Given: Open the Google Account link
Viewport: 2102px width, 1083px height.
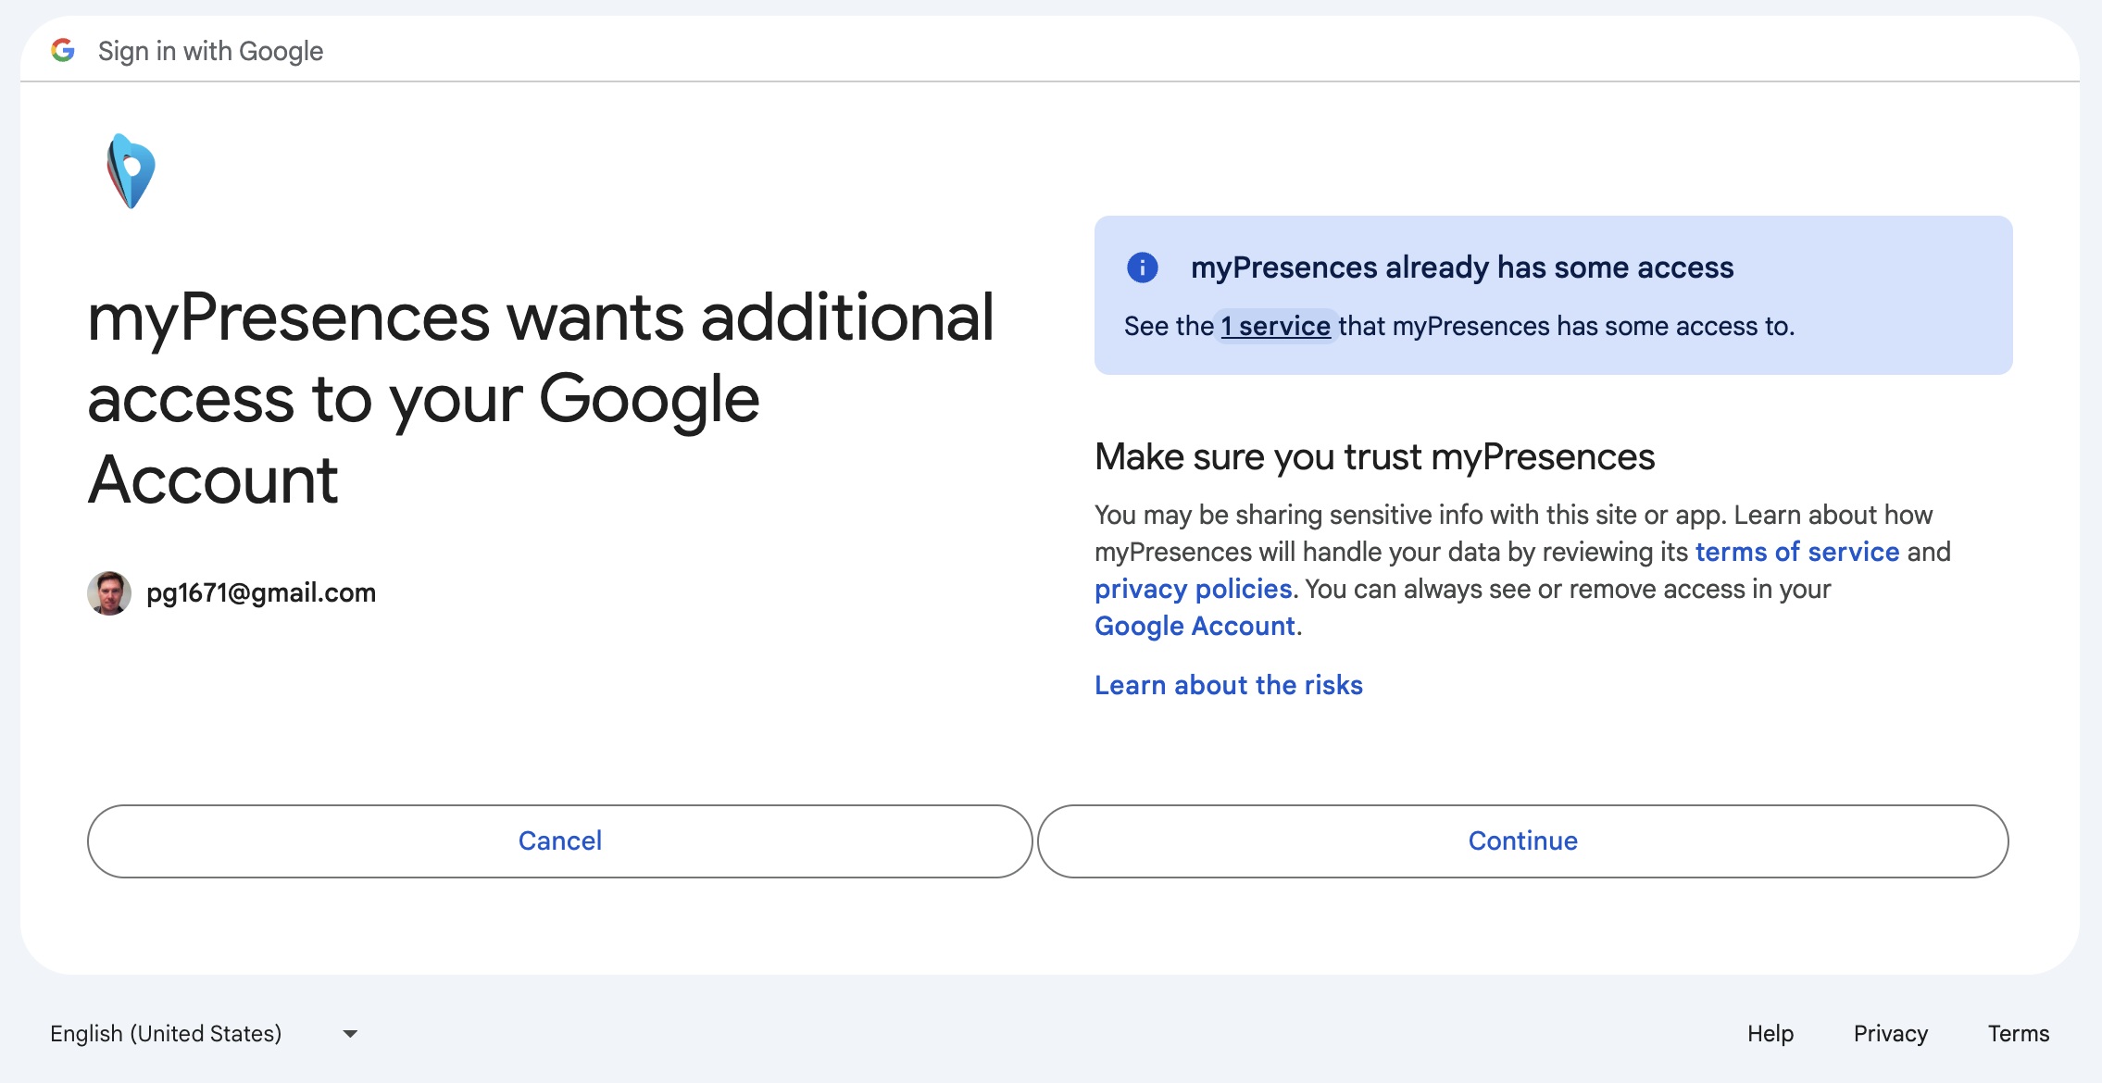Looking at the screenshot, I should click(1195, 626).
